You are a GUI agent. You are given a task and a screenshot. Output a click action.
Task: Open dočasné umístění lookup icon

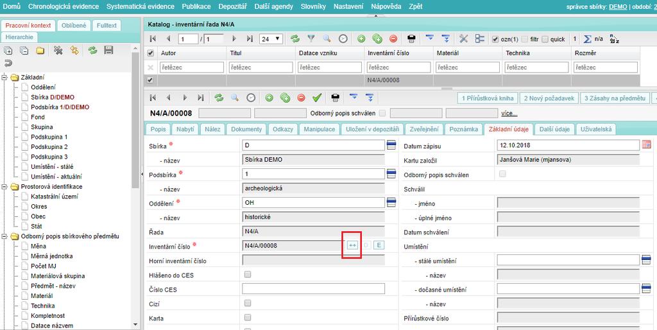pyautogui.click(x=646, y=288)
